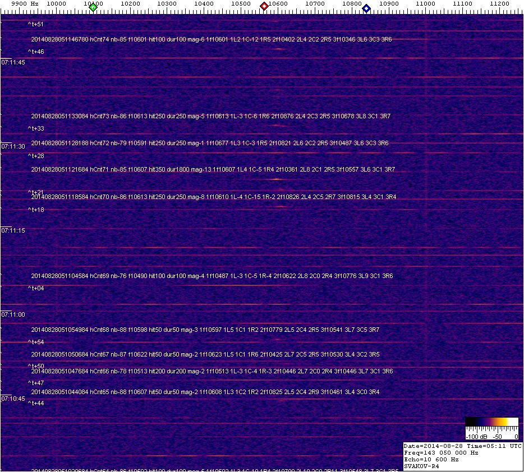Viewport: 524px width, 472px height.
Task: Click the ^t+04 time offset marker
Action: (36, 288)
